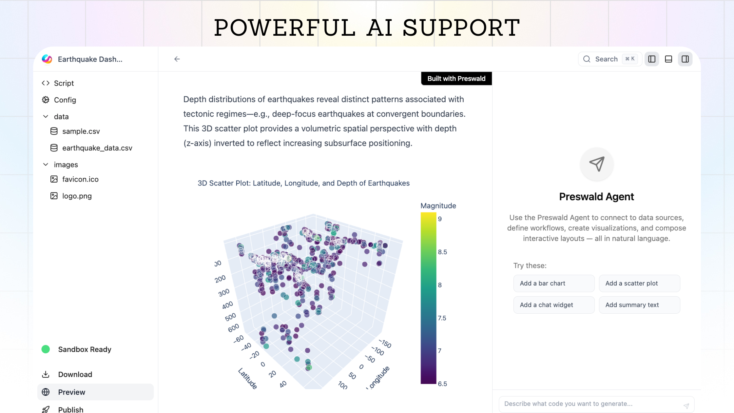734x413 pixels.
Task: Click the Add a scatter plot suggestion
Action: 639,283
